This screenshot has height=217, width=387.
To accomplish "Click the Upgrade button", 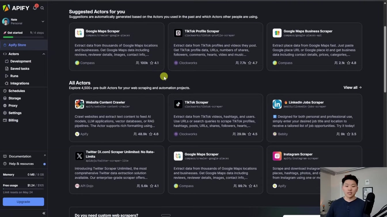I will (23, 202).
